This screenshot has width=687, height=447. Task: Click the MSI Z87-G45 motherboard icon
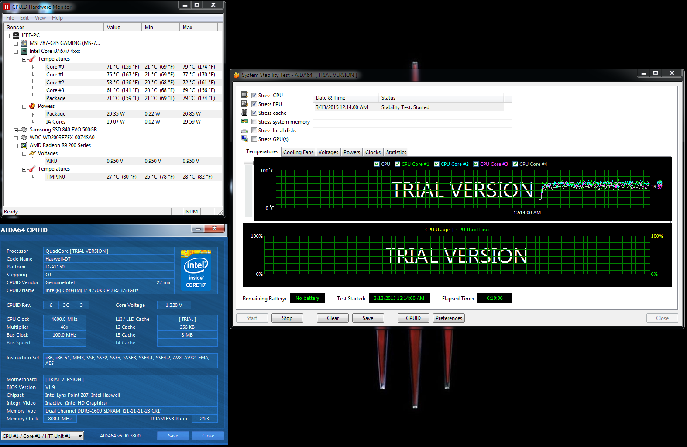tap(24, 43)
